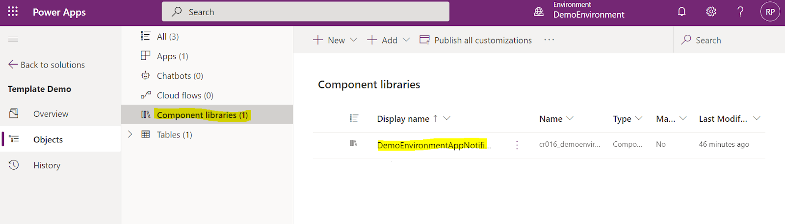Click the Tables grid icon
The image size is (785, 224).
[x=145, y=134]
